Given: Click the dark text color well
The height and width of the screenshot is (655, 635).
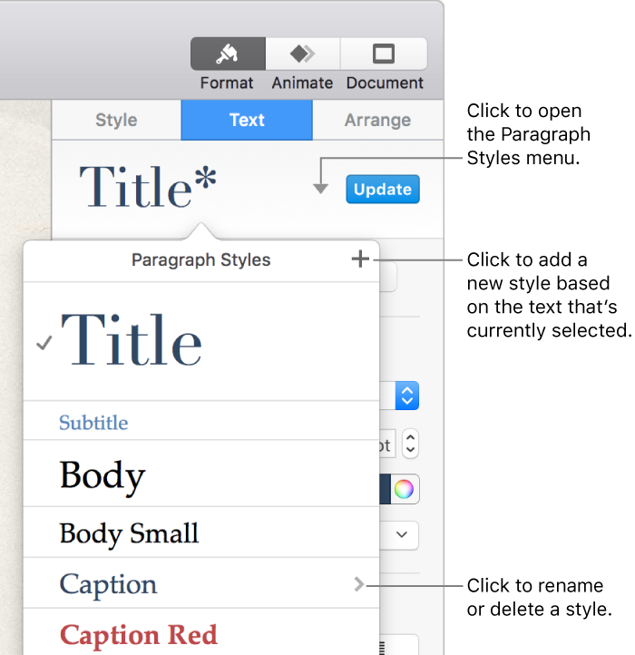Looking at the screenshot, I should pyautogui.click(x=385, y=489).
